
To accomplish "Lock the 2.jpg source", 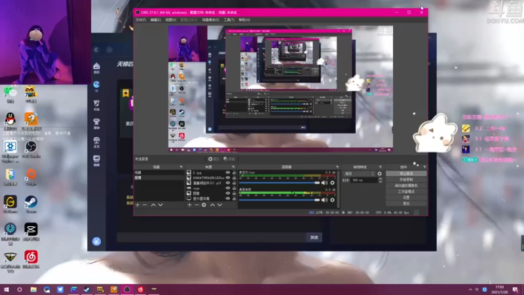I will coord(234,172).
